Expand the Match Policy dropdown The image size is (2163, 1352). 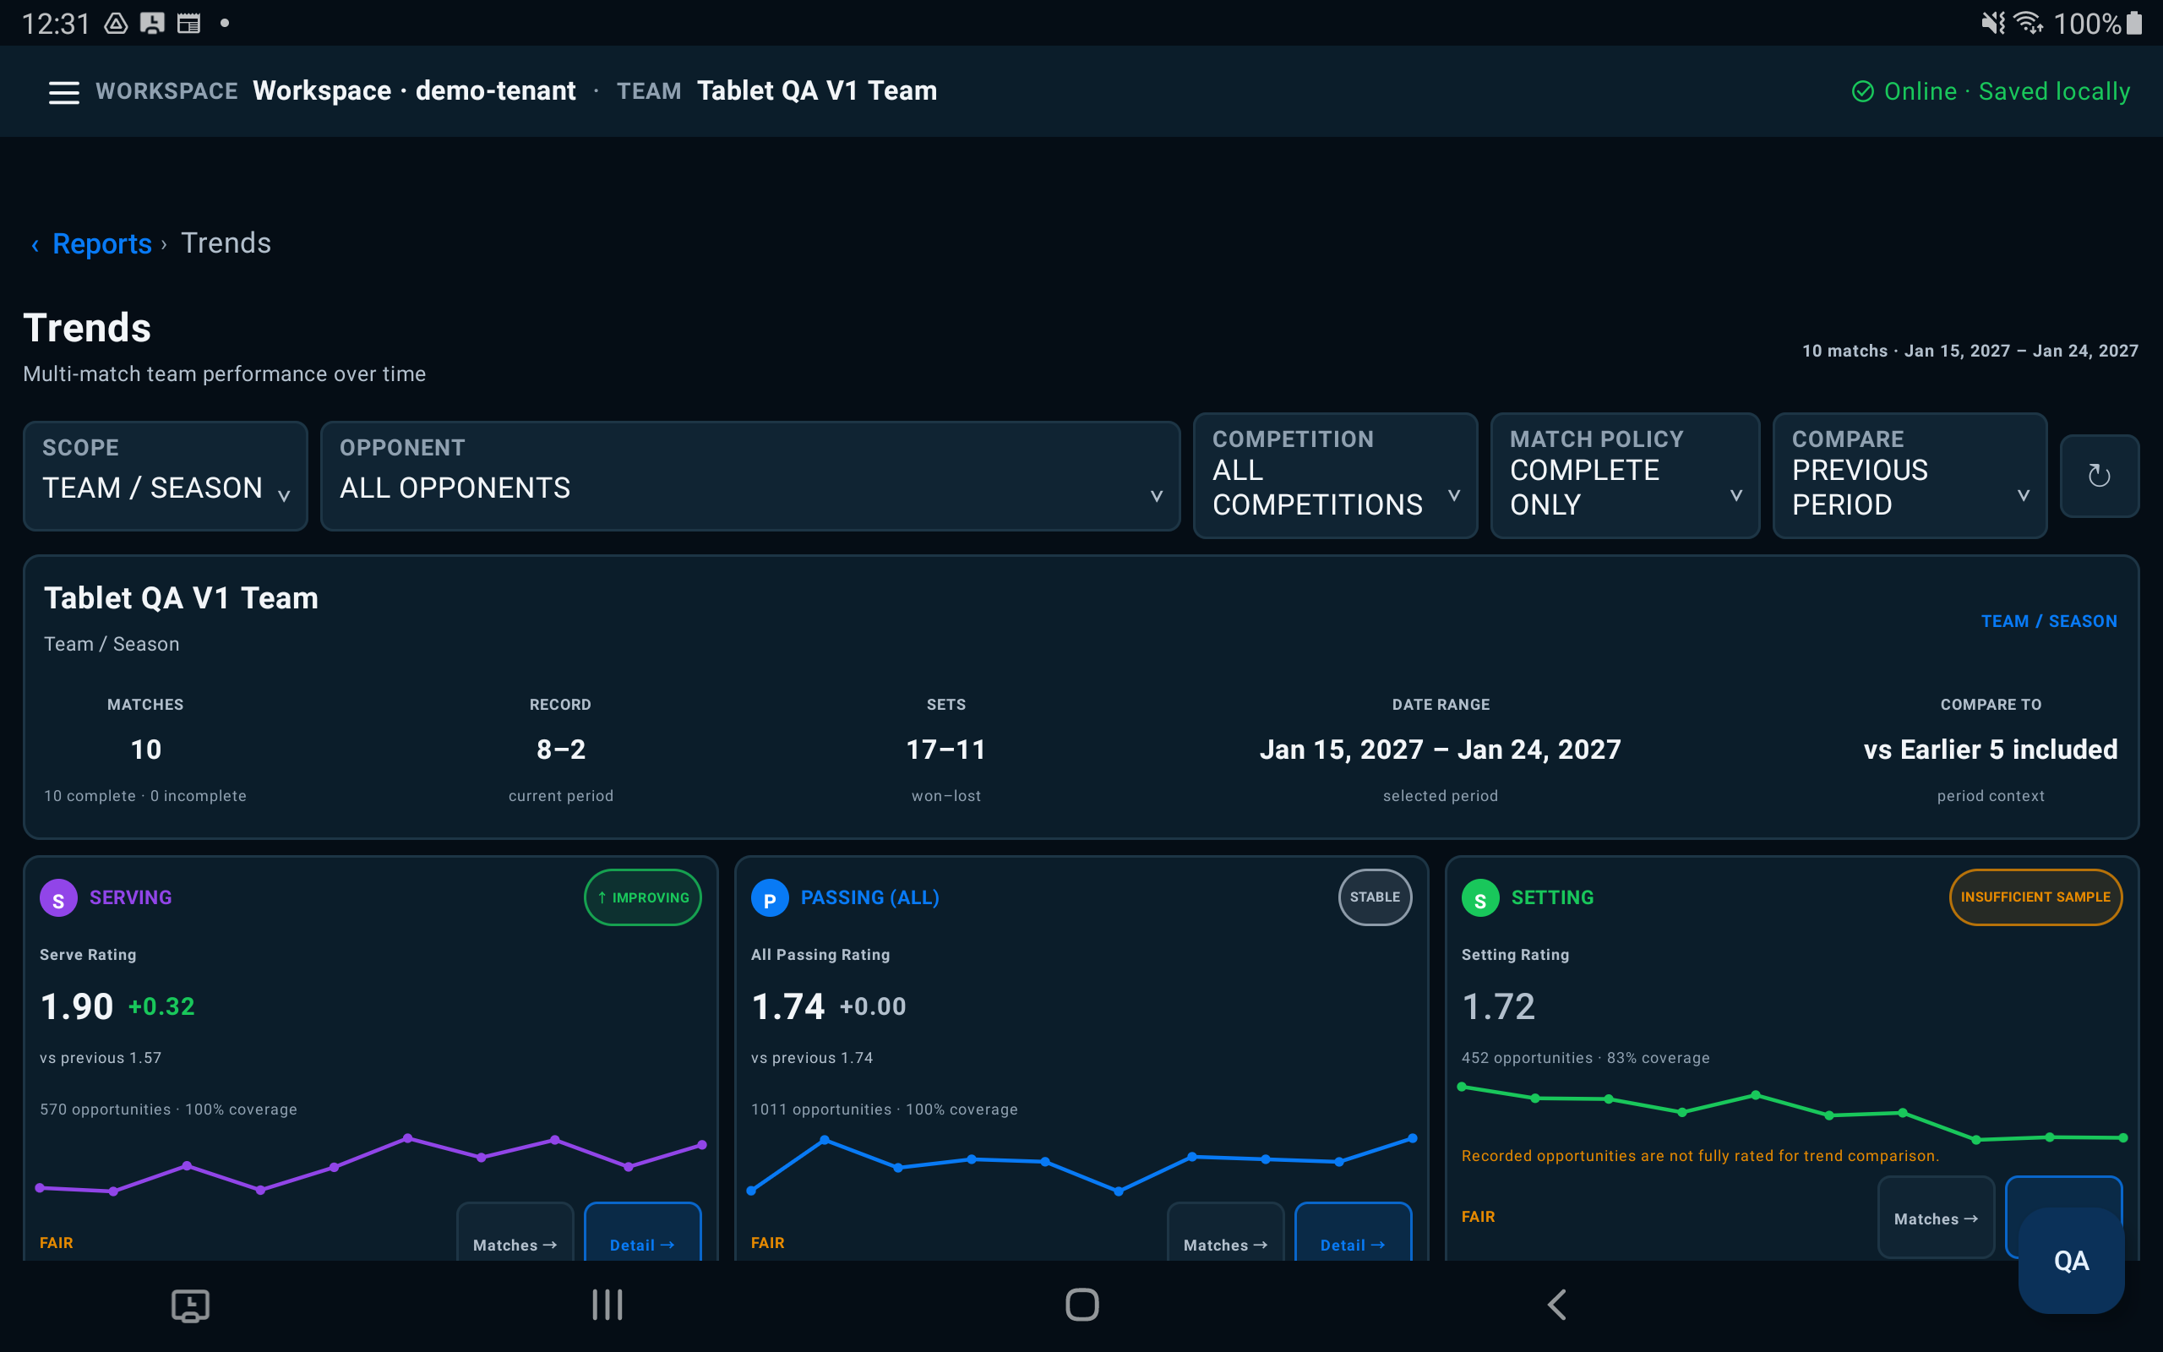[1625, 476]
